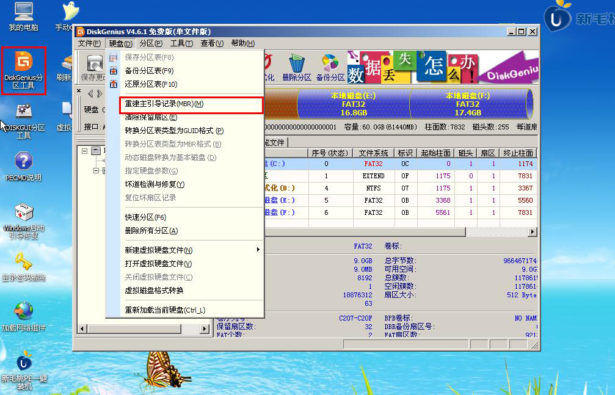Image resolution: width=615 pixels, height=395 pixels.
Task: Select C: FAT32 partition row
Action: pos(400,164)
